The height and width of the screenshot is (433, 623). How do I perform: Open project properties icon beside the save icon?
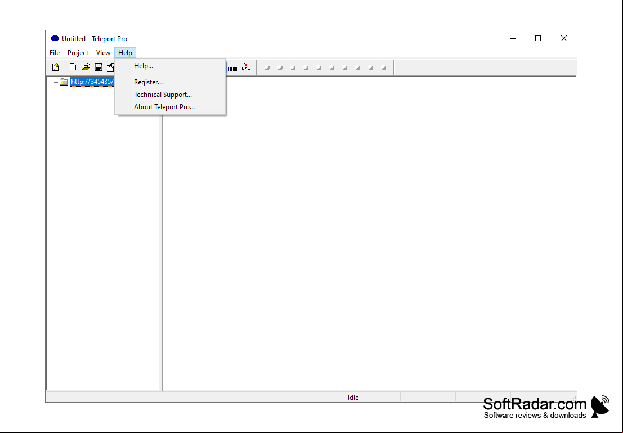click(x=110, y=67)
